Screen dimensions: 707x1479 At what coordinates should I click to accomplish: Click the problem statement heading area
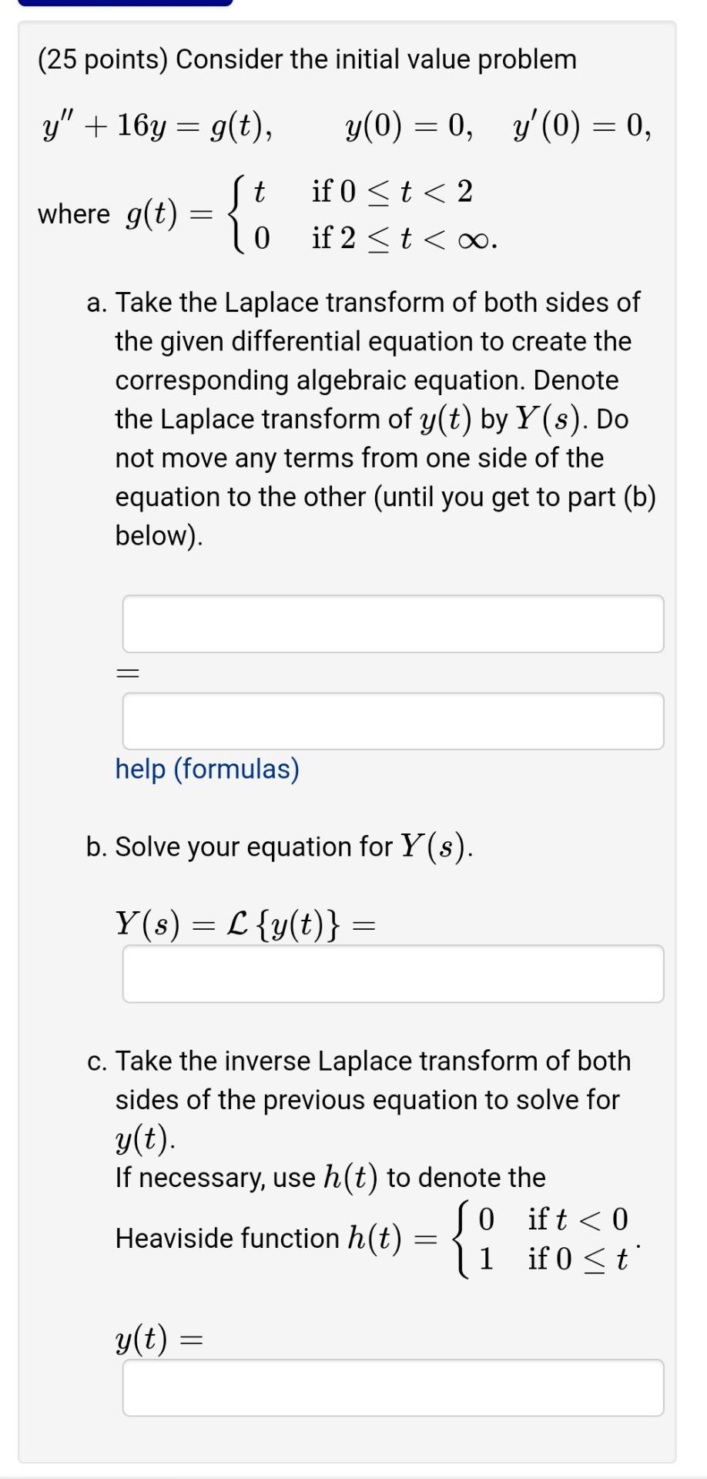(307, 59)
